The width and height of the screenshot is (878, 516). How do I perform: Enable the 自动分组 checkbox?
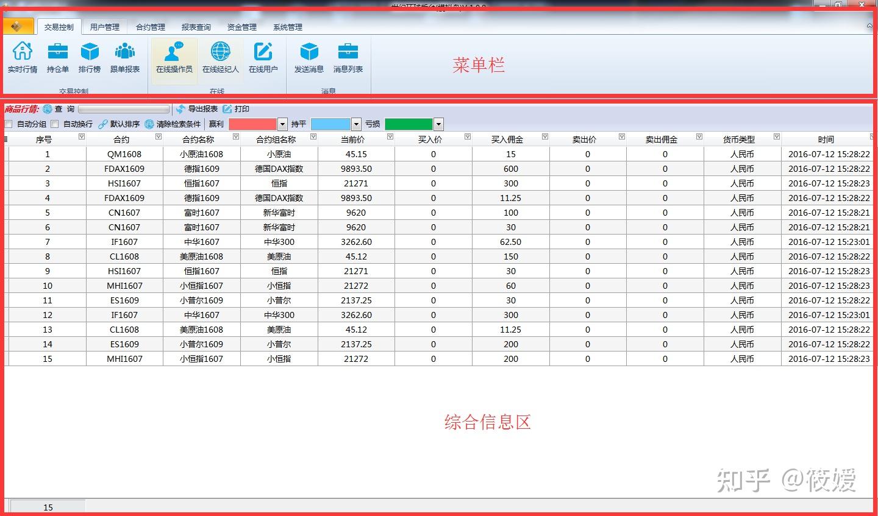(x=9, y=124)
